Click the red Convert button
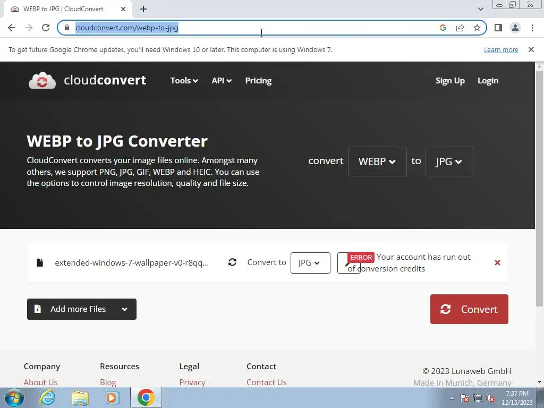The image size is (544, 408). [x=469, y=309]
